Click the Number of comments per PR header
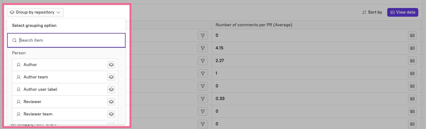Image resolution: width=426 pixels, height=129 pixels. (x=254, y=25)
